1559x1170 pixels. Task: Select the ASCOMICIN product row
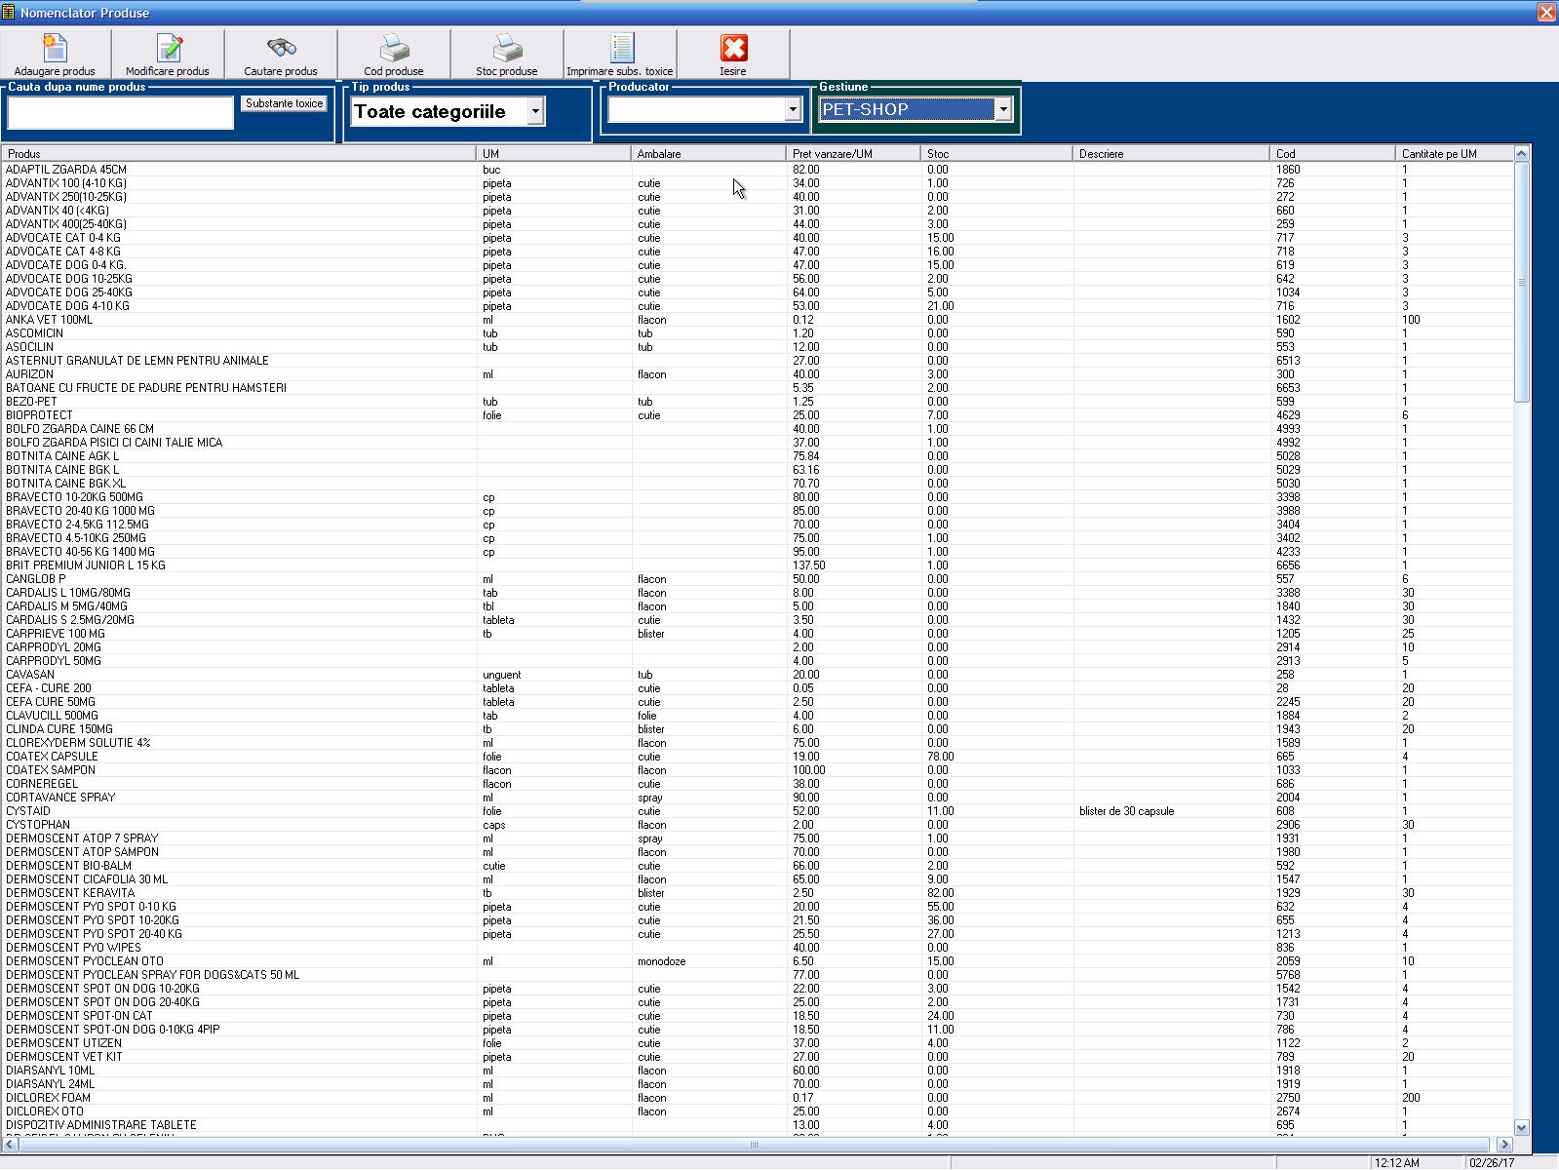tap(757, 333)
